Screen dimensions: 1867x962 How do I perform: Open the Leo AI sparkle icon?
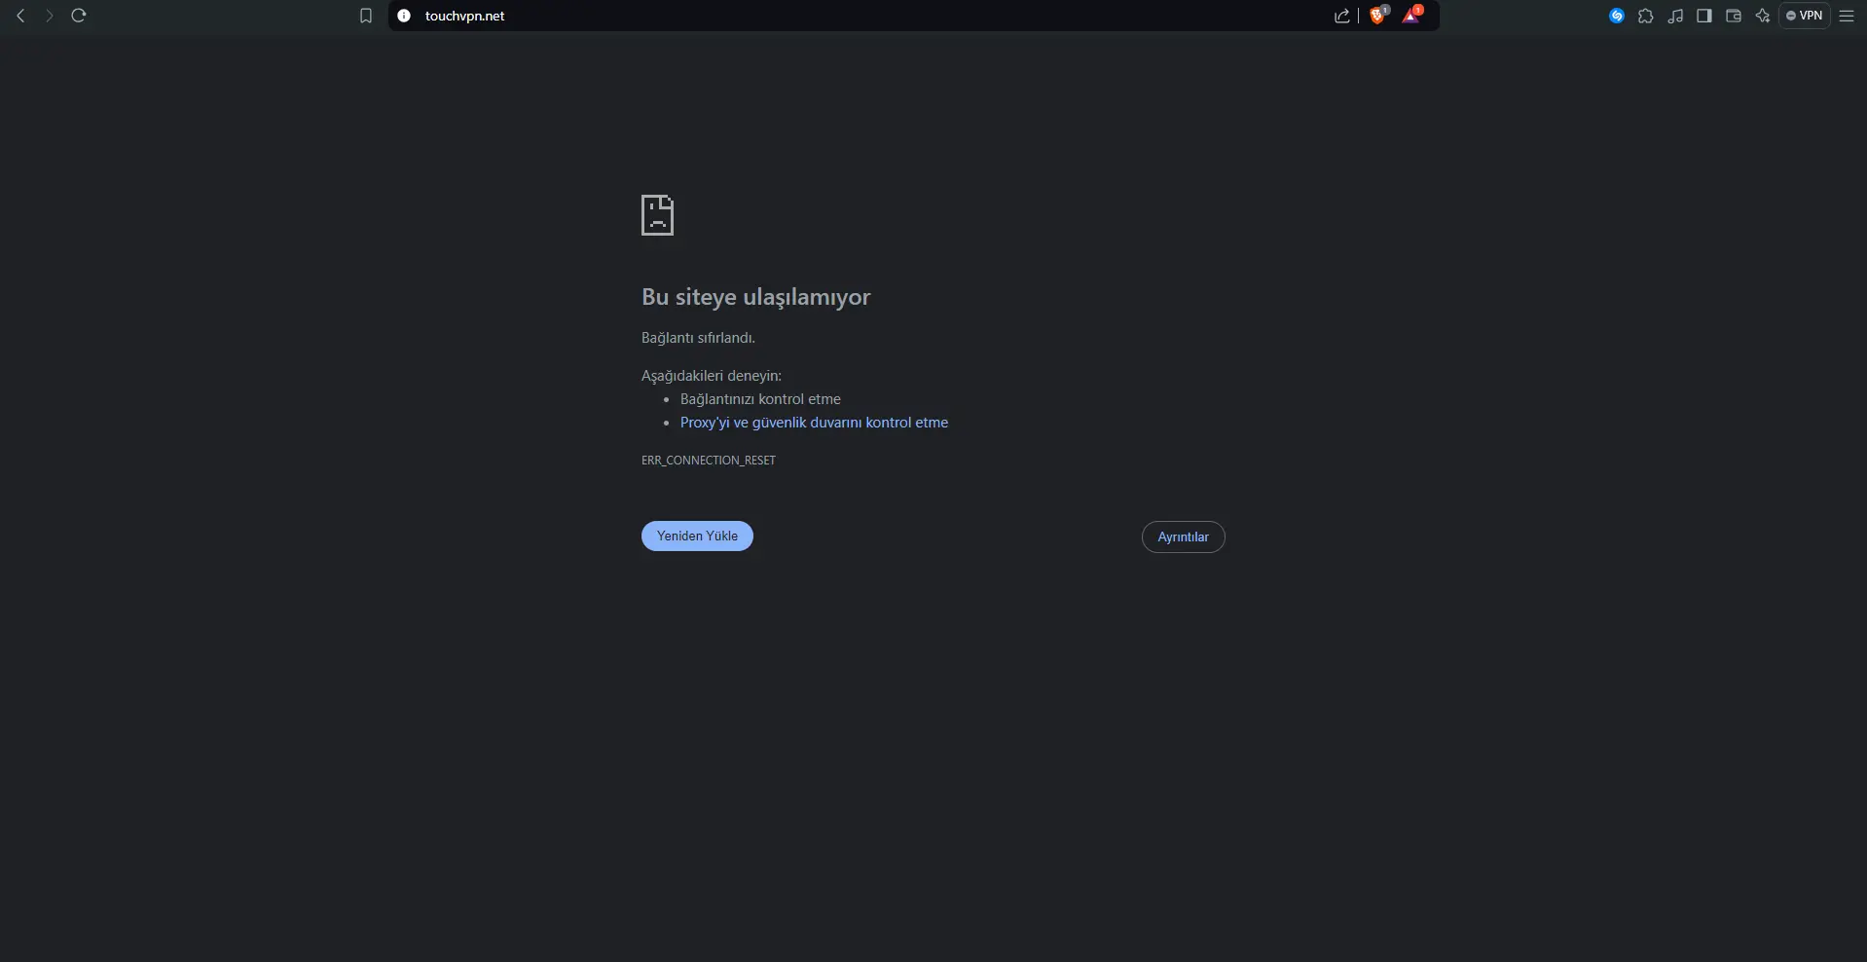coord(1763,16)
